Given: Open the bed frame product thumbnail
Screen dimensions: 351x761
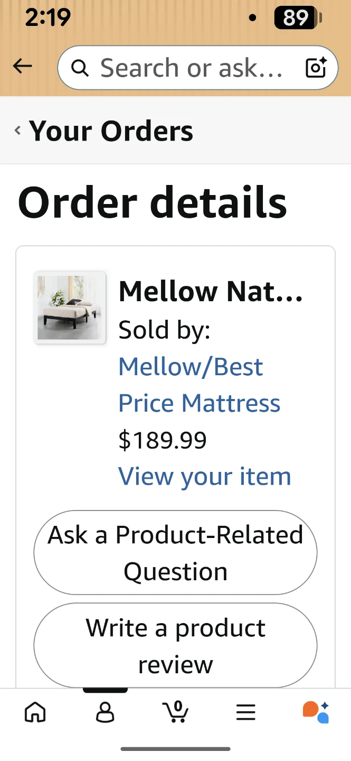Looking at the screenshot, I should coord(70,308).
